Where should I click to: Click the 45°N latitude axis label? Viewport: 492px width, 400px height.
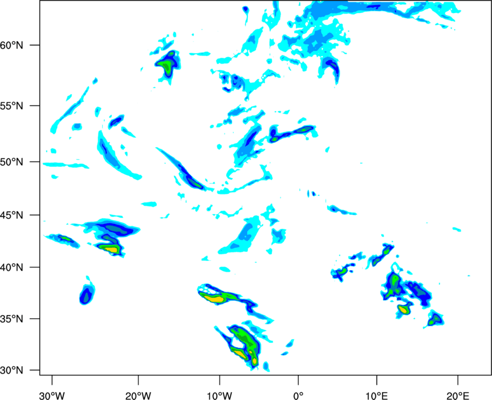[12, 215]
